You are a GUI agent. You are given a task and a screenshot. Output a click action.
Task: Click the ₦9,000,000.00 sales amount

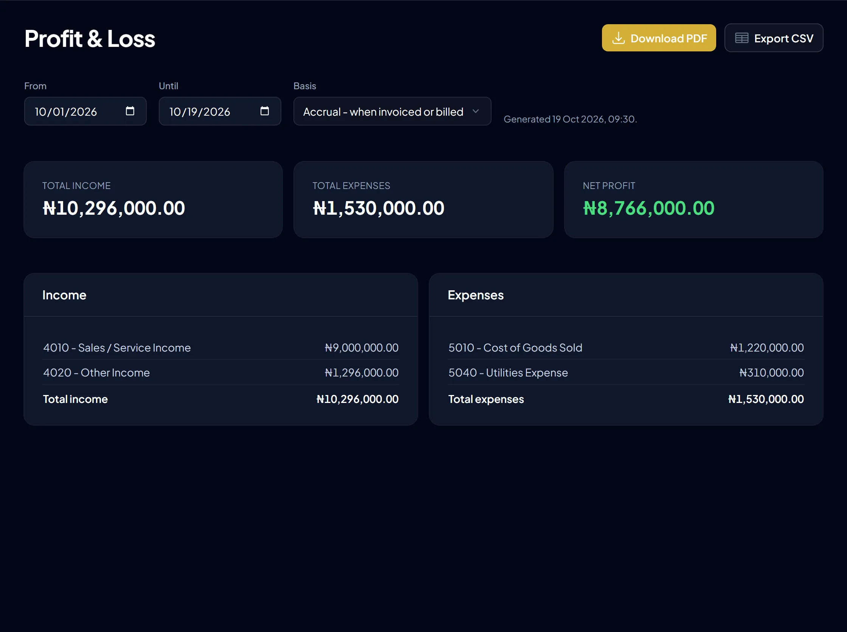click(x=361, y=347)
